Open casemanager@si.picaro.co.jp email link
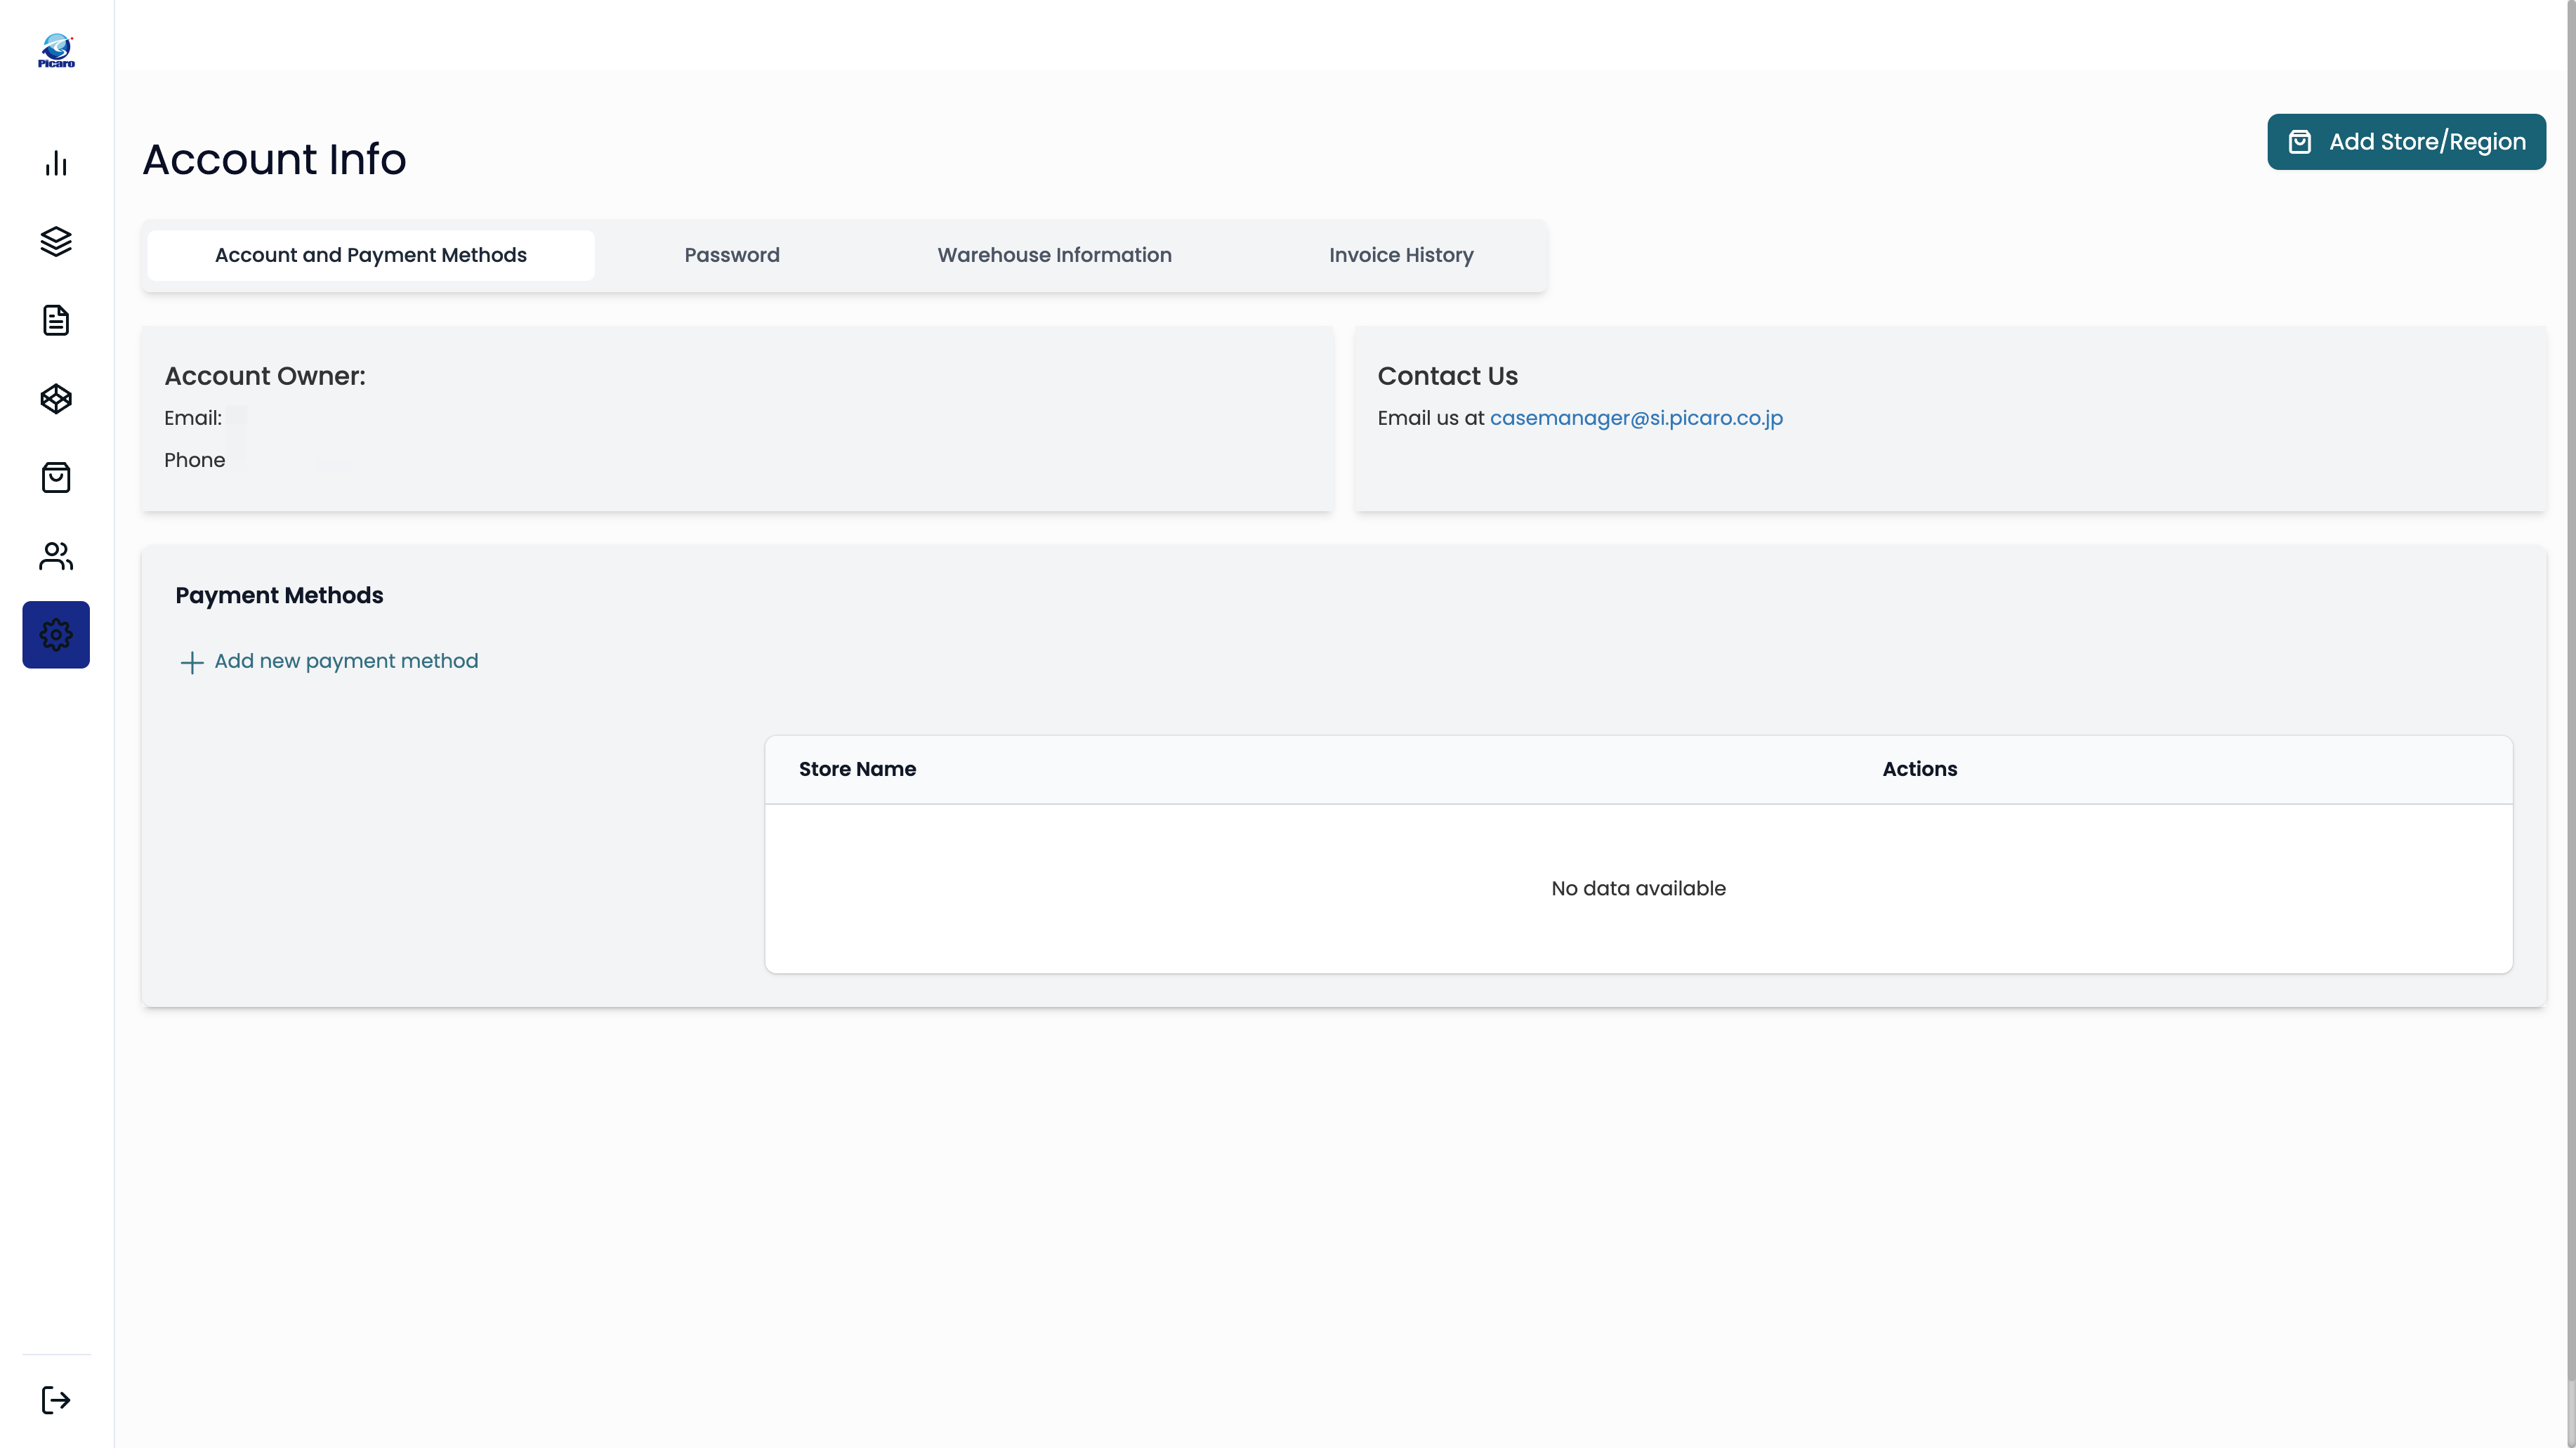The image size is (2576, 1448). (1636, 418)
